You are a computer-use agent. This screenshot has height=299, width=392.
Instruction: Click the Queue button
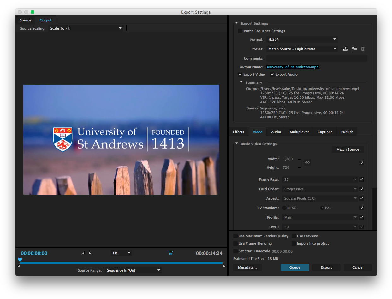295,267
